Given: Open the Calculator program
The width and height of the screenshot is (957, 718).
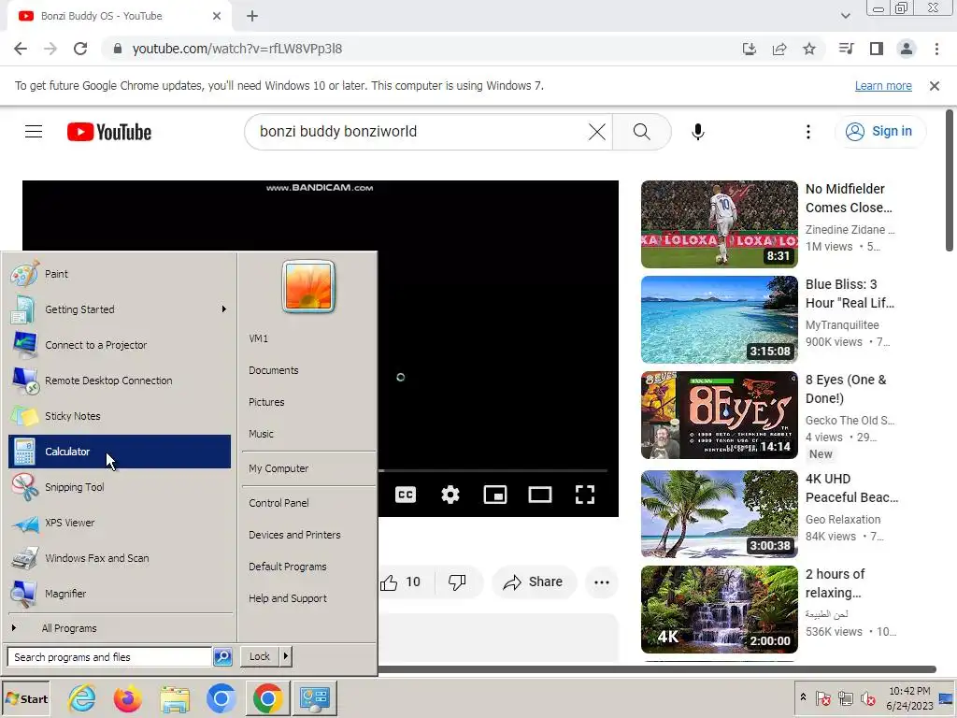Looking at the screenshot, I should coord(120,452).
